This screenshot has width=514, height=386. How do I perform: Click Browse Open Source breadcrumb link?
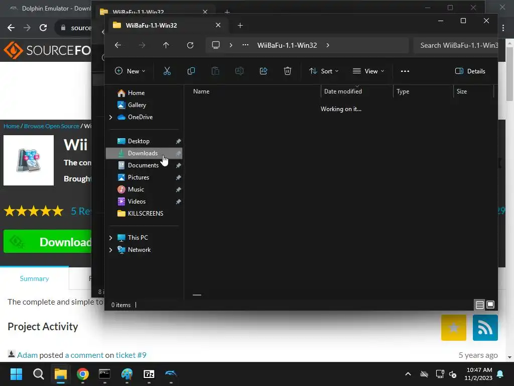52,126
